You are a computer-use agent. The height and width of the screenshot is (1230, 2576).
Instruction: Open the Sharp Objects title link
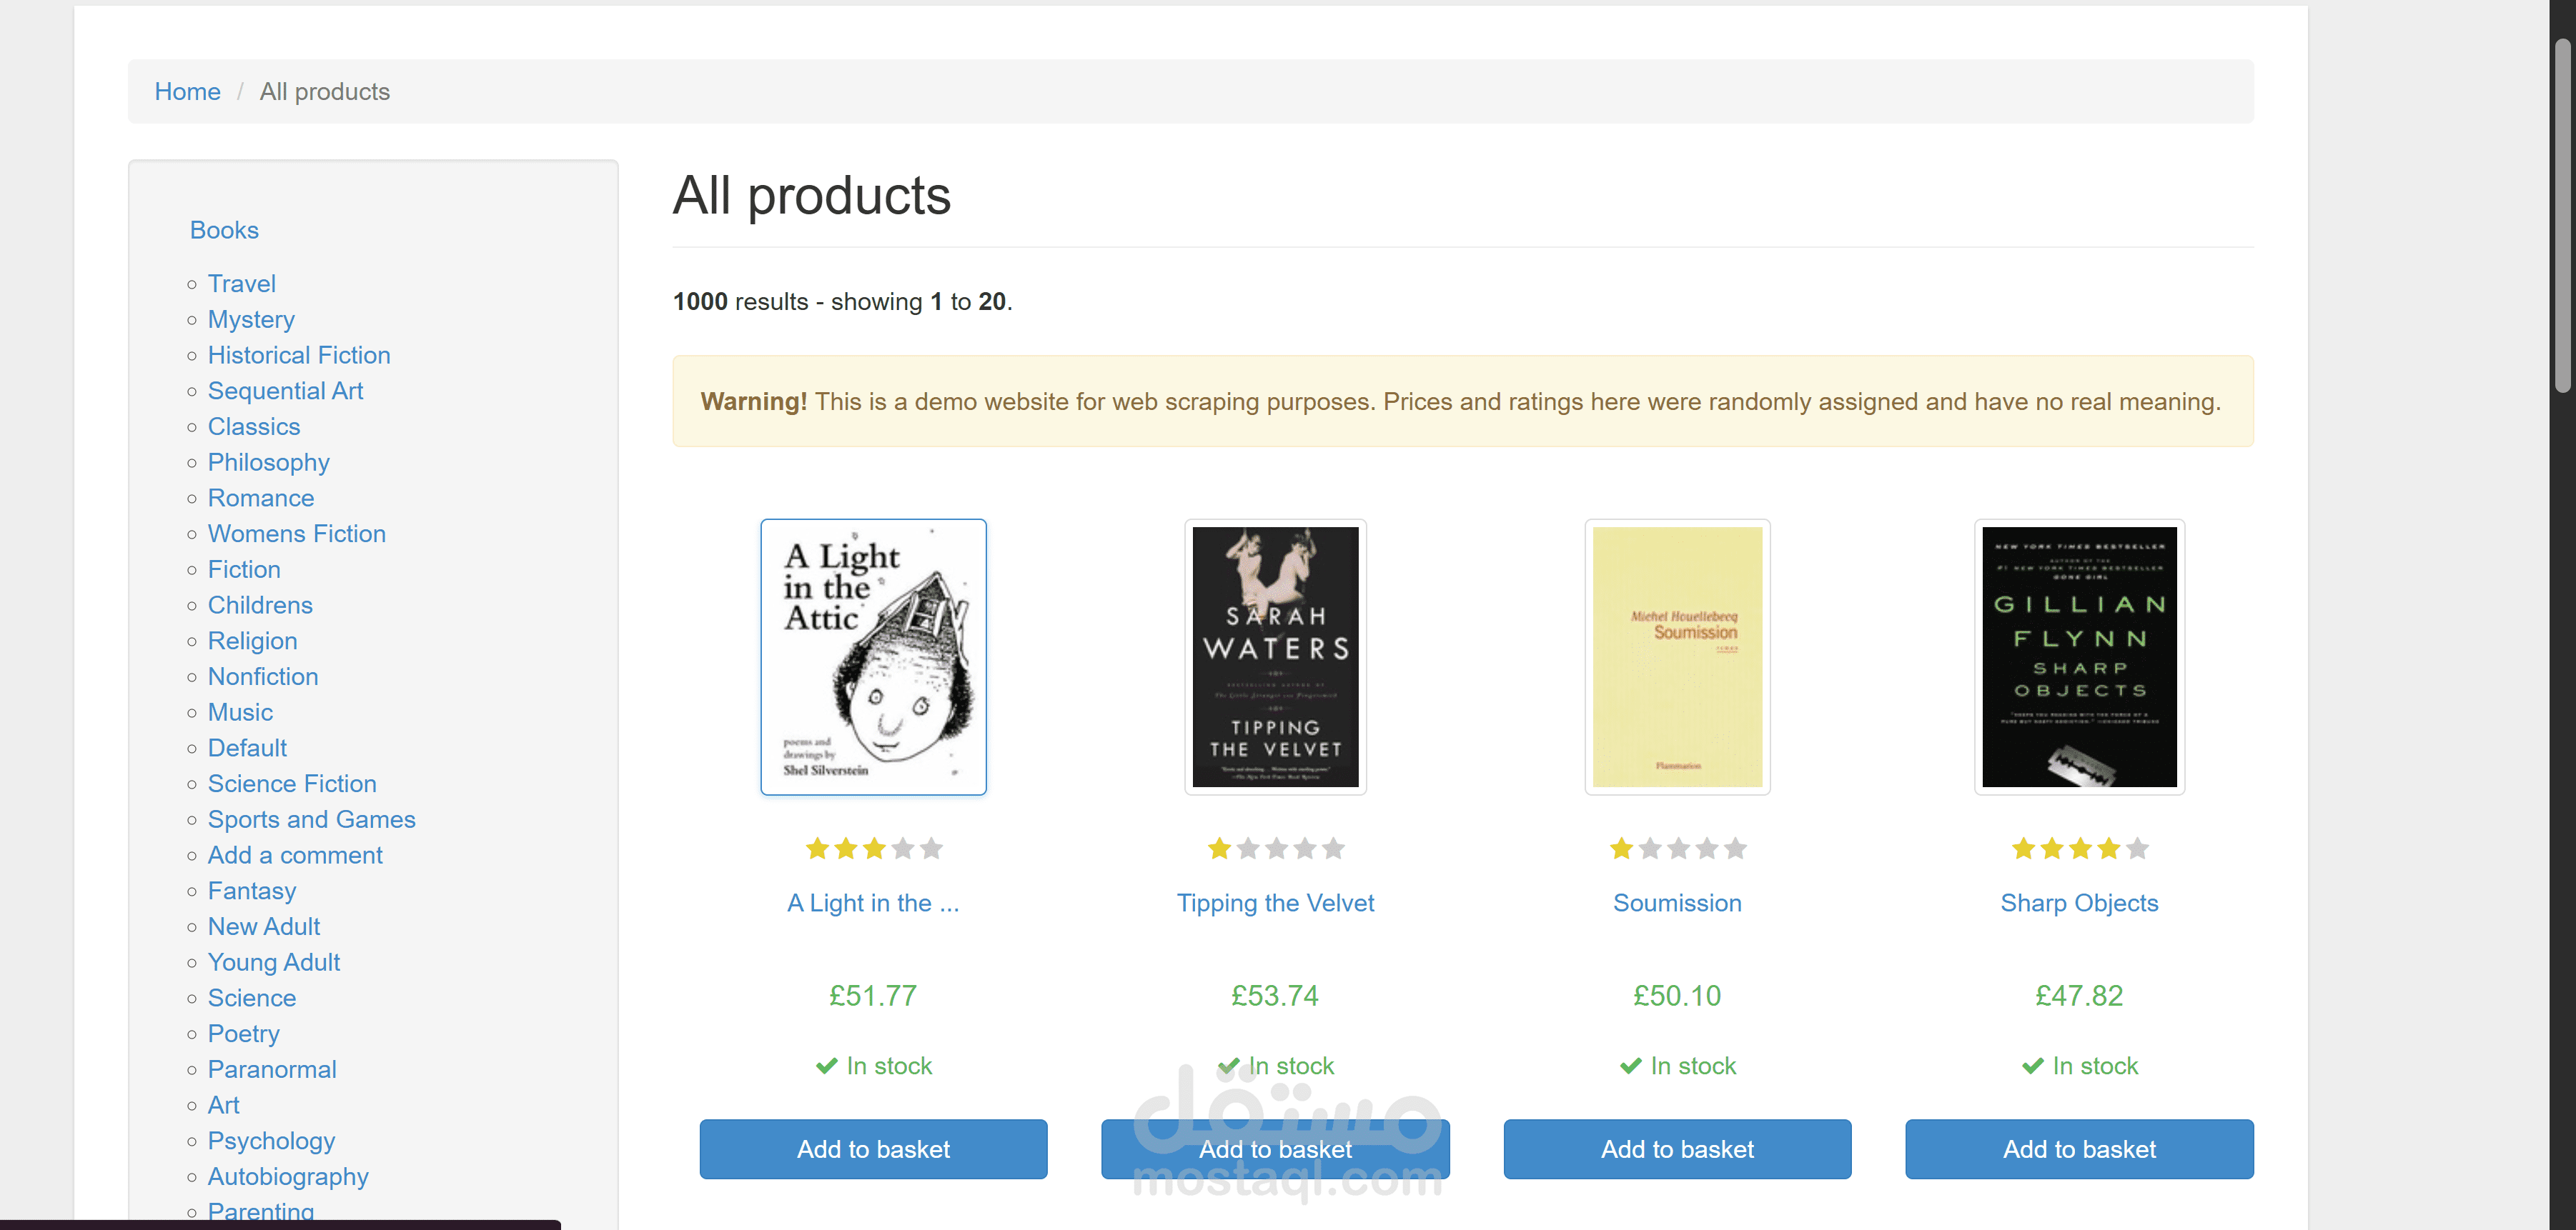[2079, 904]
